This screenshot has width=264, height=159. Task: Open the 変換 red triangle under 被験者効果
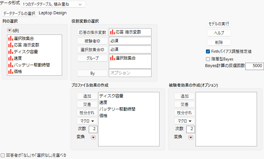pyautogui.click(x=191, y=137)
